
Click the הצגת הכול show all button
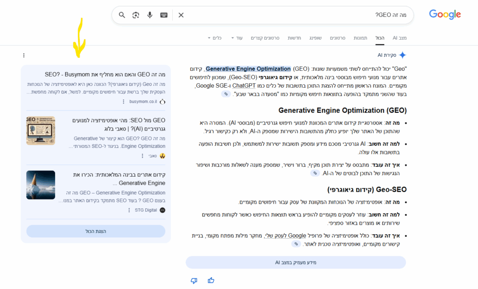(x=96, y=231)
